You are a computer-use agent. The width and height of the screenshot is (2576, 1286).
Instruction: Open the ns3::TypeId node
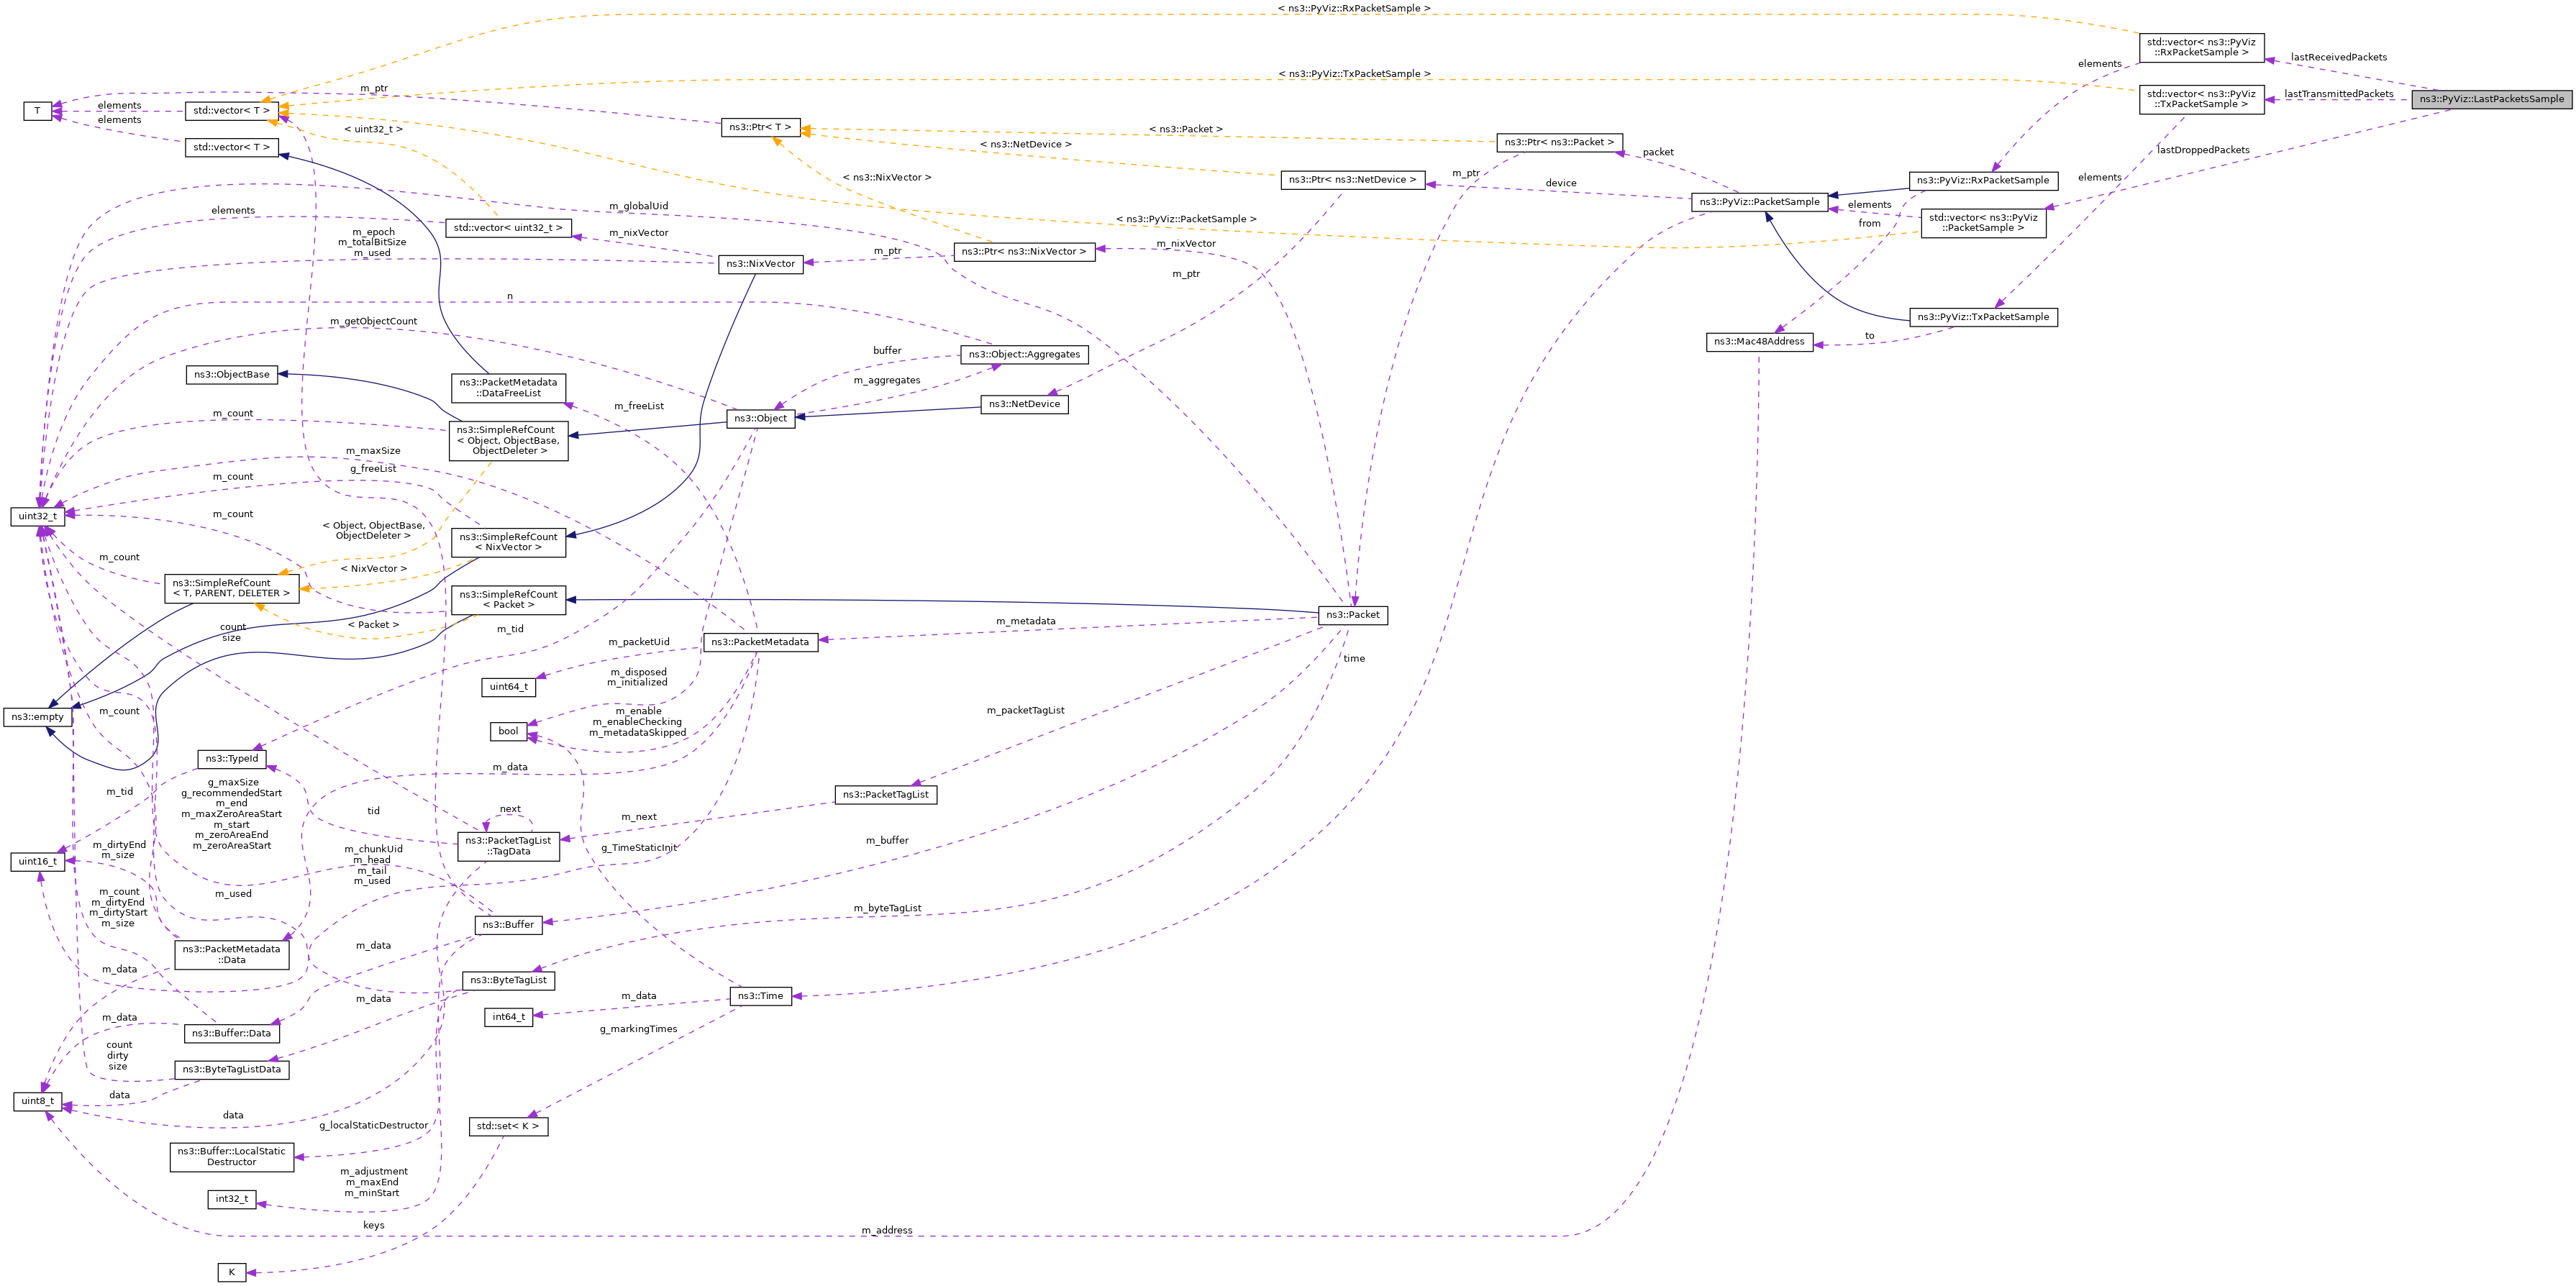pos(231,759)
